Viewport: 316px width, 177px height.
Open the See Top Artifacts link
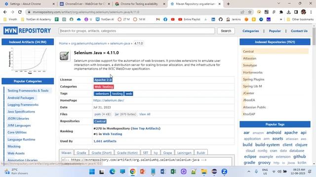146,128
